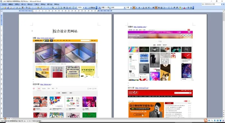Click the font color A swatch
This screenshot has height=123, width=225.
(x=184, y=8)
